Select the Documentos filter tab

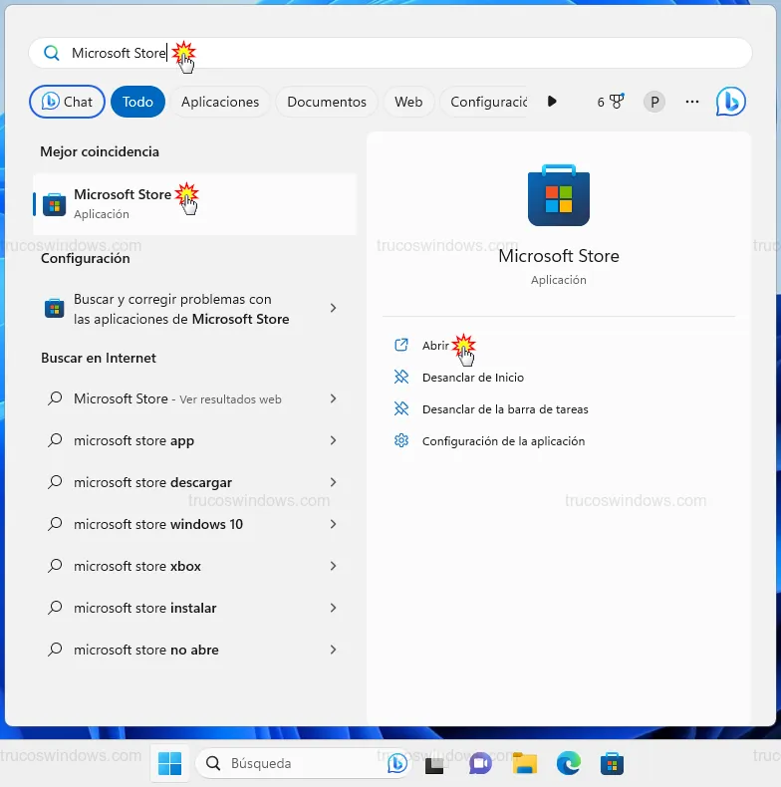click(327, 102)
